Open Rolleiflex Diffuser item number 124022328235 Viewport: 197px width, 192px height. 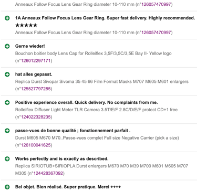(36, 117)
